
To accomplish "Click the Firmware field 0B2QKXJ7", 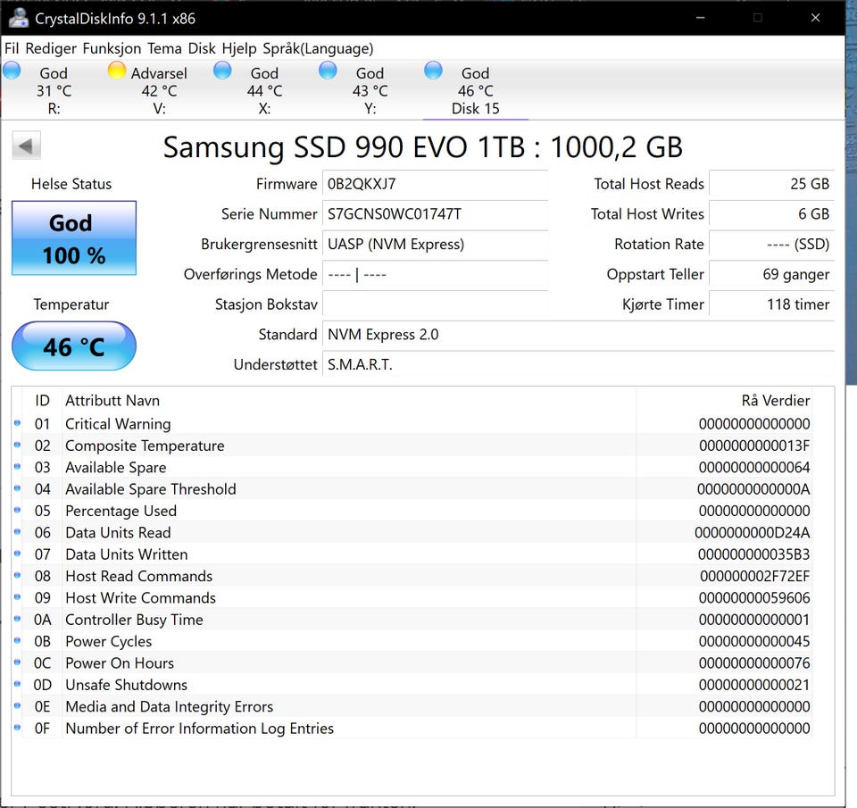I will 436,184.
